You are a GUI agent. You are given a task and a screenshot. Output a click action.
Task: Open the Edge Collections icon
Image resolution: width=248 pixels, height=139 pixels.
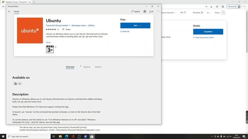[223, 7]
